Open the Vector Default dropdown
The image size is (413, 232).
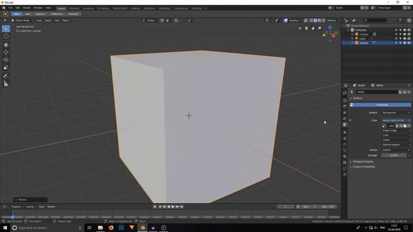(396, 150)
